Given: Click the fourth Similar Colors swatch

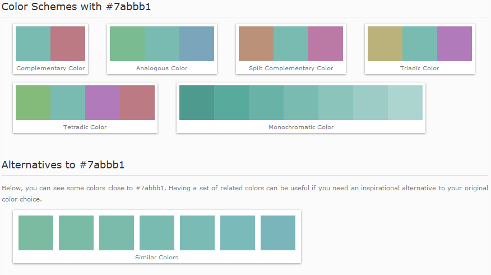Looking at the screenshot, I should click(x=157, y=233).
